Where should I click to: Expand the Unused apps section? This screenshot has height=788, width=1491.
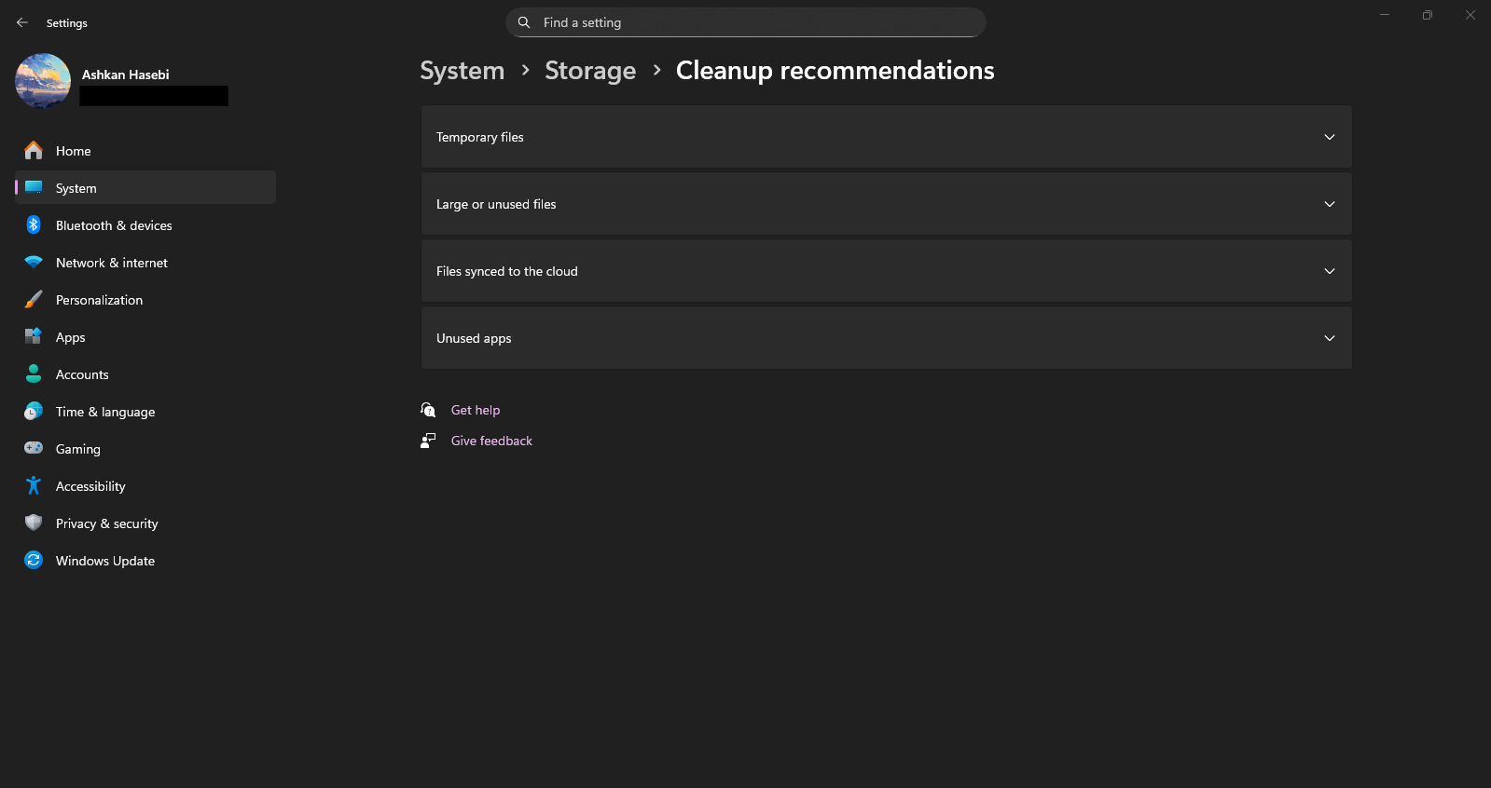pos(886,338)
